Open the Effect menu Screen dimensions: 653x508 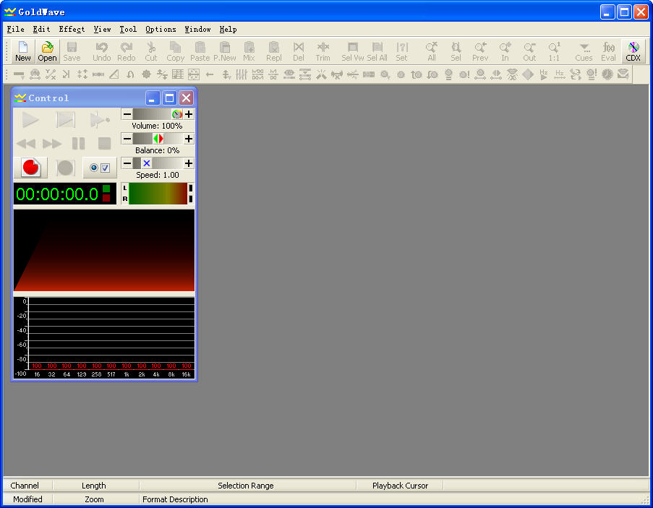pos(72,30)
